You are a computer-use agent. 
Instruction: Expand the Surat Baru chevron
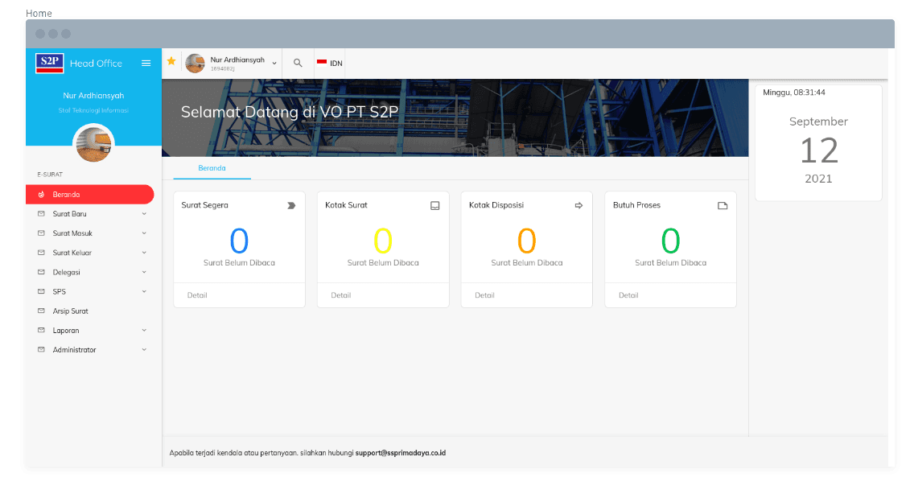click(x=144, y=214)
